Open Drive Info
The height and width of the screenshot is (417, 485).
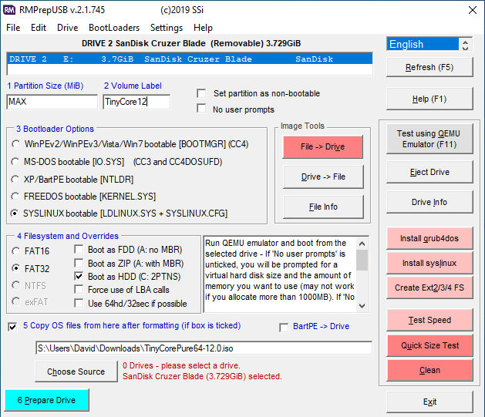429,202
